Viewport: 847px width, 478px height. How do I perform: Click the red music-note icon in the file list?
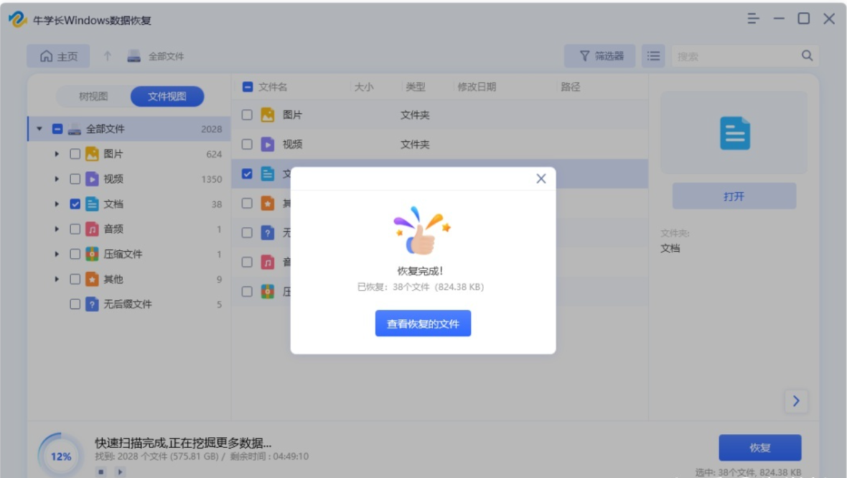point(268,262)
